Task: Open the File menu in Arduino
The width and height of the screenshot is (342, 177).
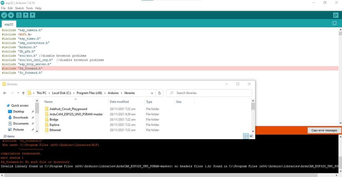Action: tap(3, 8)
